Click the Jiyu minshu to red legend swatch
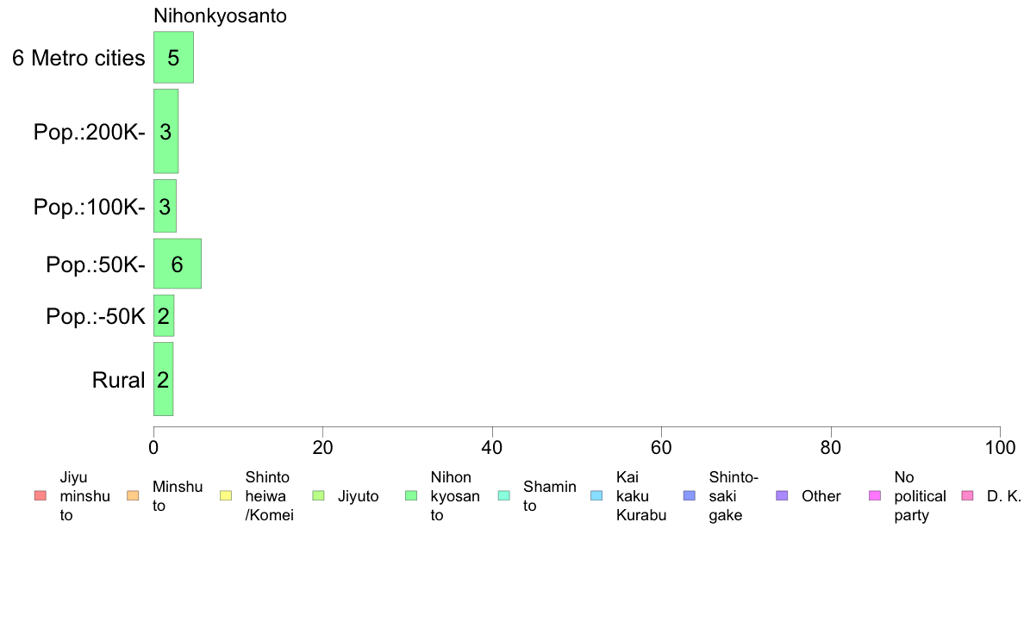The image size is (1024, 634). pos(41,495)
